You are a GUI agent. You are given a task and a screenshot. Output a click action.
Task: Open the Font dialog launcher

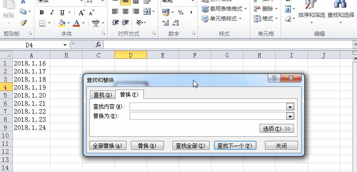pyautogui.click(x=104, y=33)
